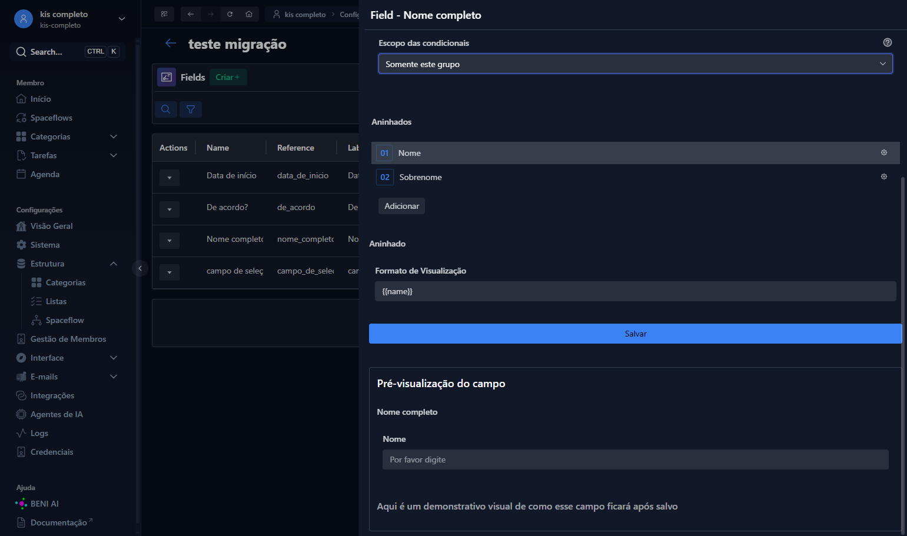Screen dimensions: 907x536
Task: Collapse the sidebar with the chevron handle
Action: coord(139,268)
